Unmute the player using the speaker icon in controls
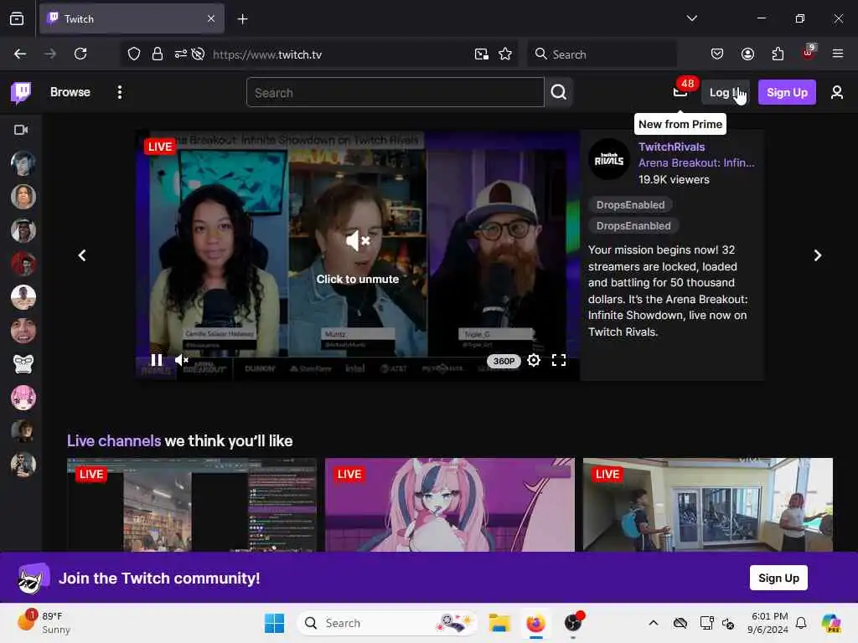The width and height of the screenshot is (858, 643). tap(181, 360)
